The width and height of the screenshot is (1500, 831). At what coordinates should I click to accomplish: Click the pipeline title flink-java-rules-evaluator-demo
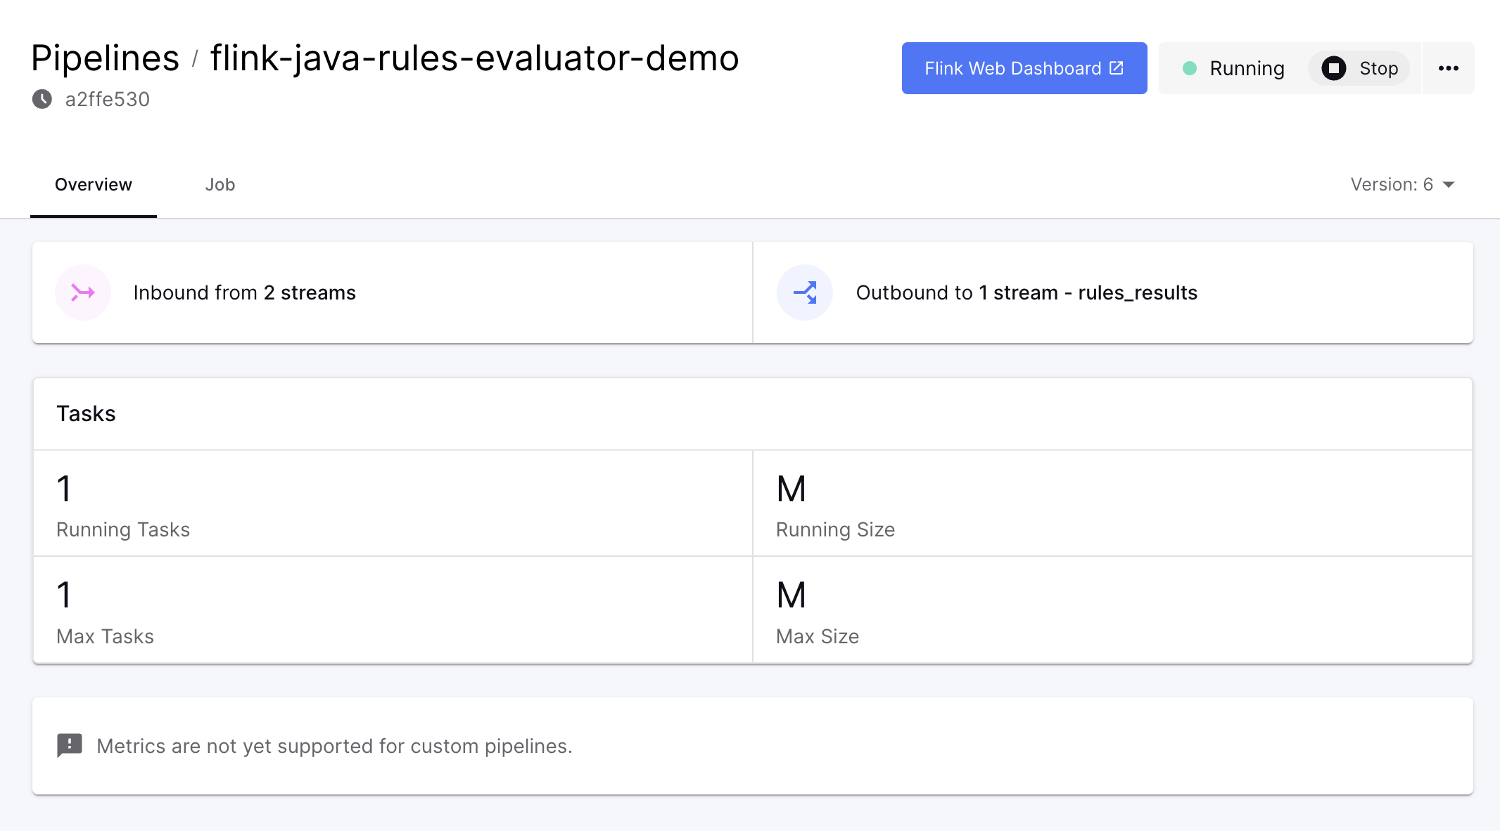pos(474,58)
